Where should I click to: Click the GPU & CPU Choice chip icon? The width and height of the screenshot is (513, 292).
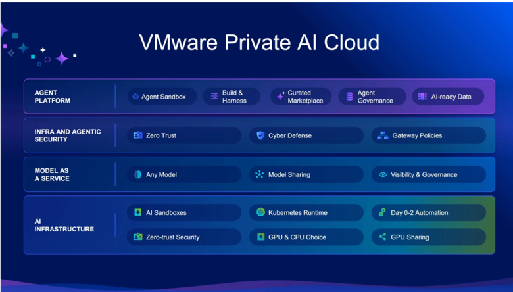pos(260,237)
